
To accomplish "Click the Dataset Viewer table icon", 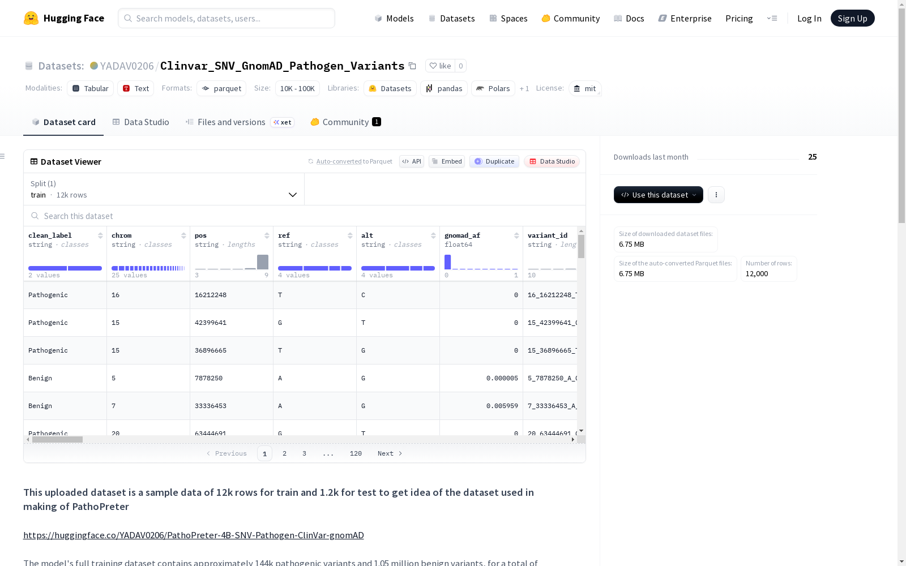I will 34,161.
